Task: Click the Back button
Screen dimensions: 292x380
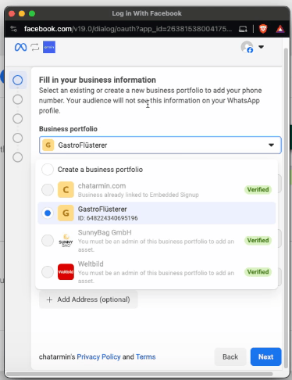Action: coord(230,357)
